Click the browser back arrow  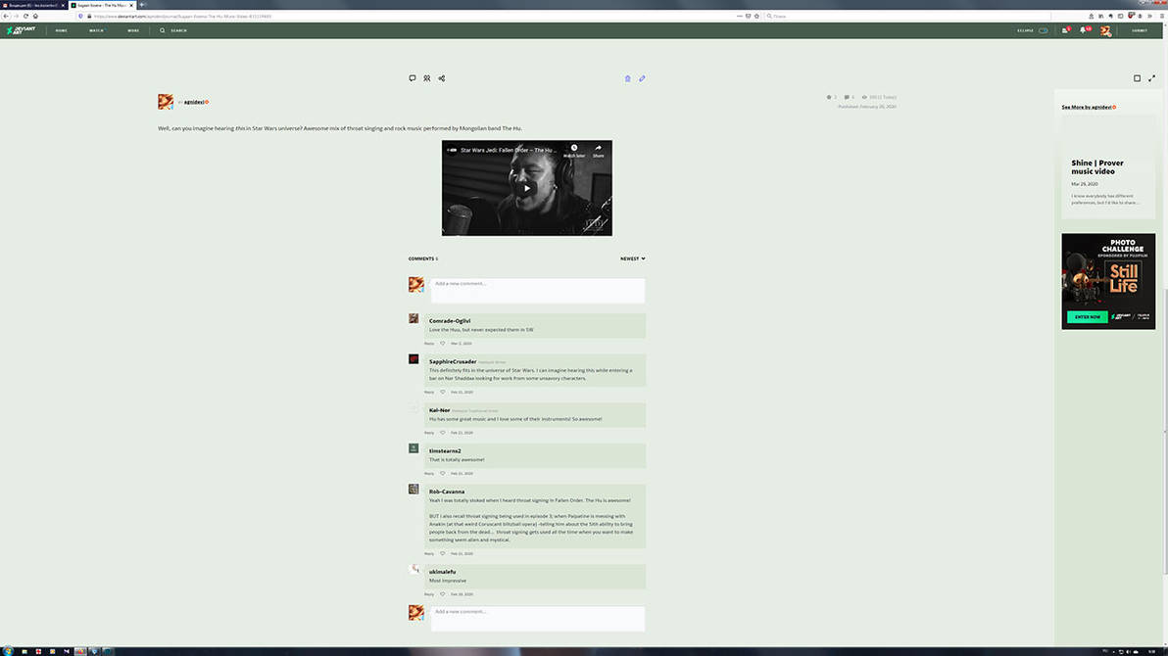point(6,16)
